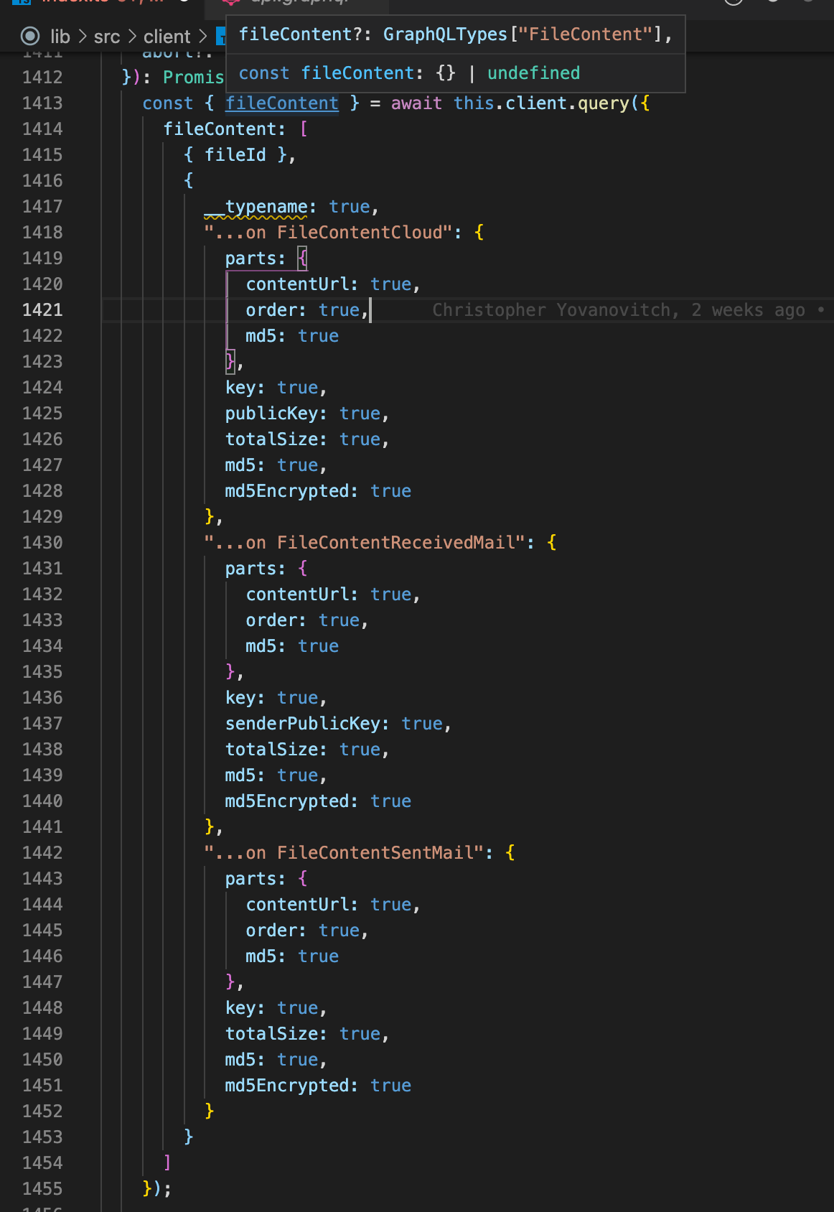
Task: Click 'contentUrl' on line 1432
Action: pyautogui.click(x=298, y=595)
